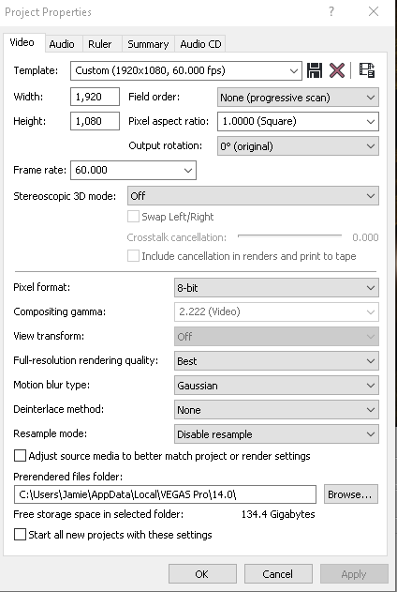Expand the Field order dropdown
This screenshot has width=397, height=592.
pos(298,98)
